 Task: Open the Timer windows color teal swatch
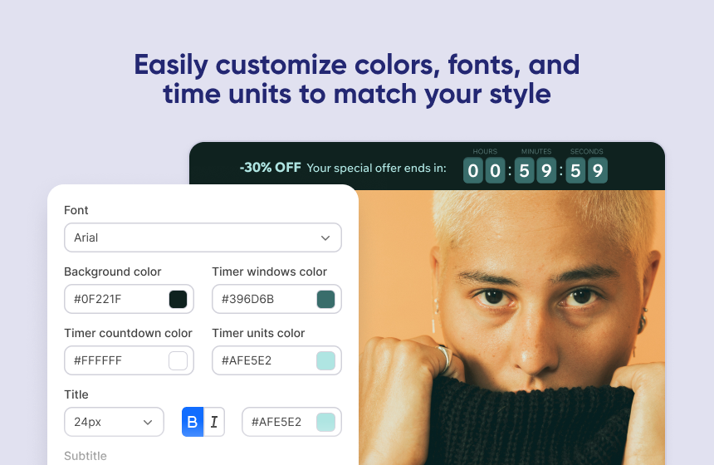click(325, 299)
